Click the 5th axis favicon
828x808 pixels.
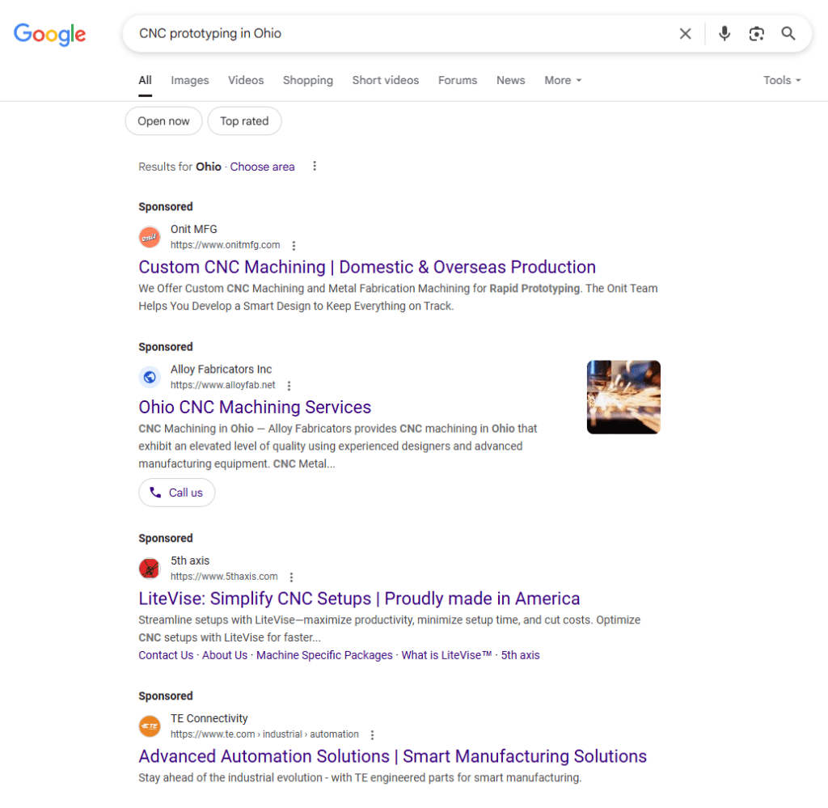(150, 569)
